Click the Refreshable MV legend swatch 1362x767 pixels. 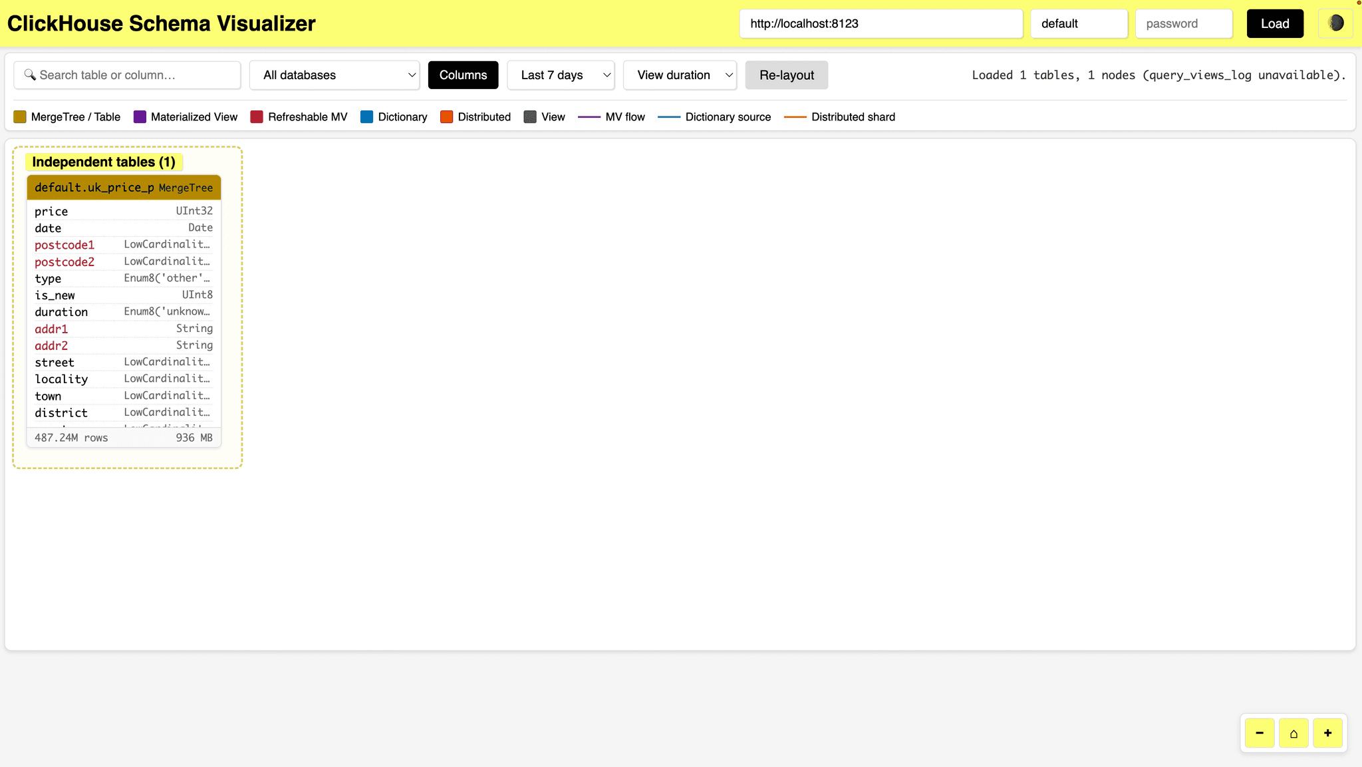coord(257,117)
